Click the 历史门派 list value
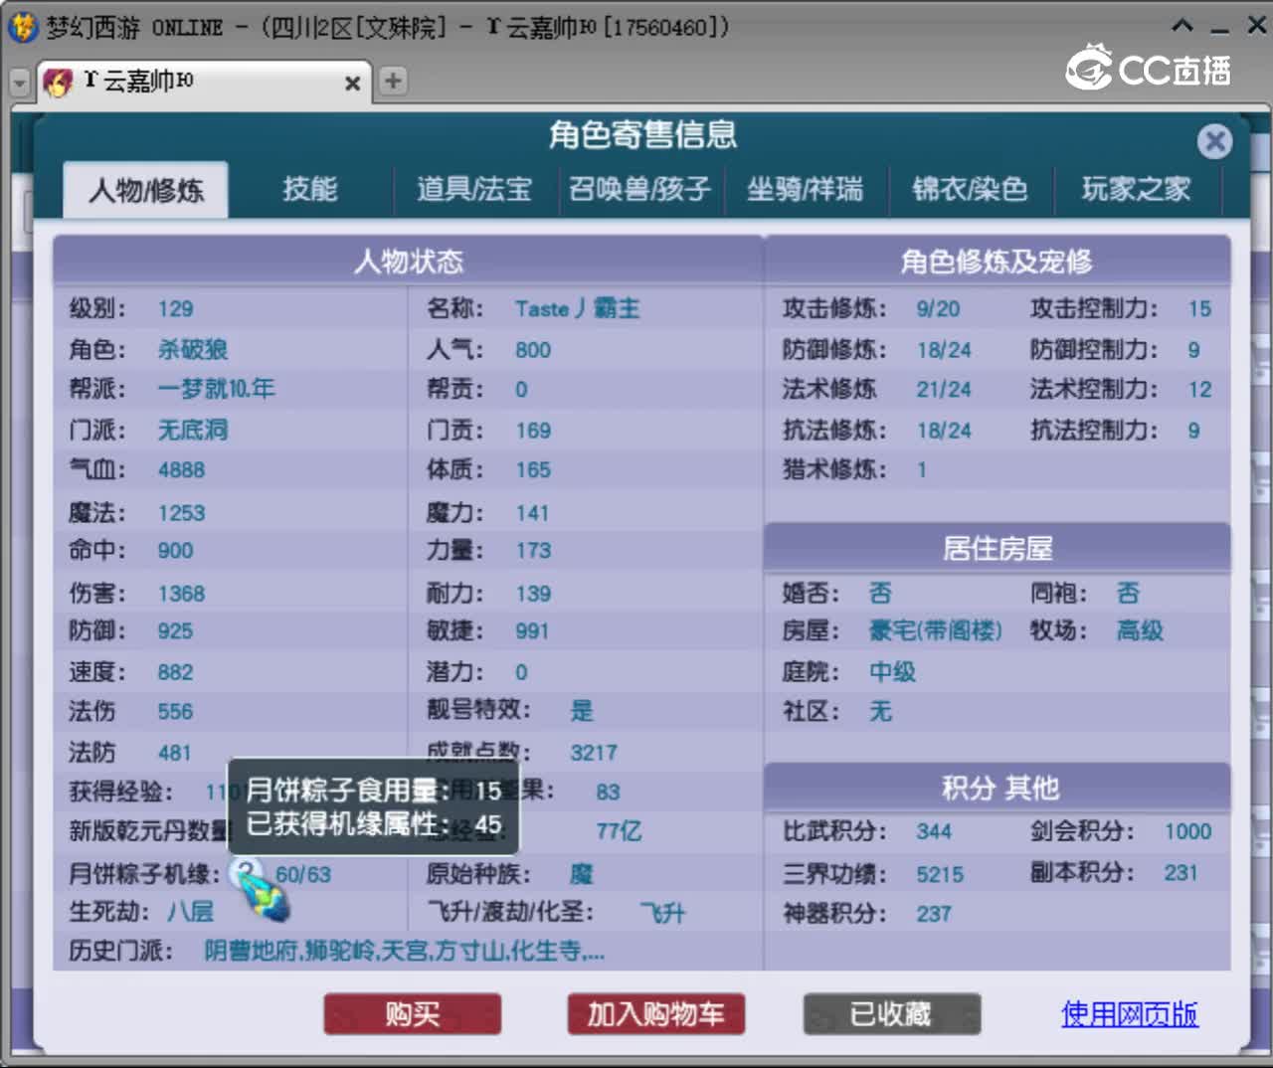The width and height of the screenshot is (1273, 1068). click(x=404, y=951)
